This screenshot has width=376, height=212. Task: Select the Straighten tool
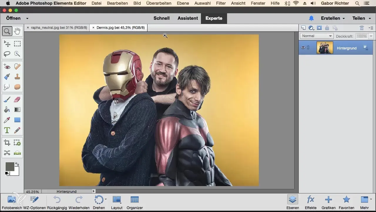(17, 153)
